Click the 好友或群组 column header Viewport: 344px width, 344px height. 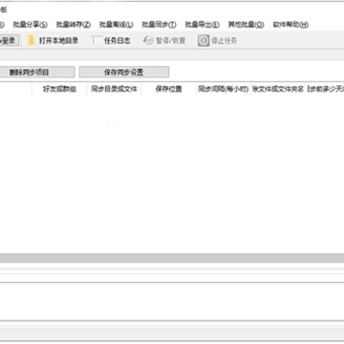tap(59, 89)
